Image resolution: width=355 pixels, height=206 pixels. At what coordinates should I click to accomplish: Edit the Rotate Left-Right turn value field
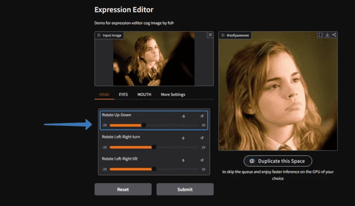coord(183,138)
